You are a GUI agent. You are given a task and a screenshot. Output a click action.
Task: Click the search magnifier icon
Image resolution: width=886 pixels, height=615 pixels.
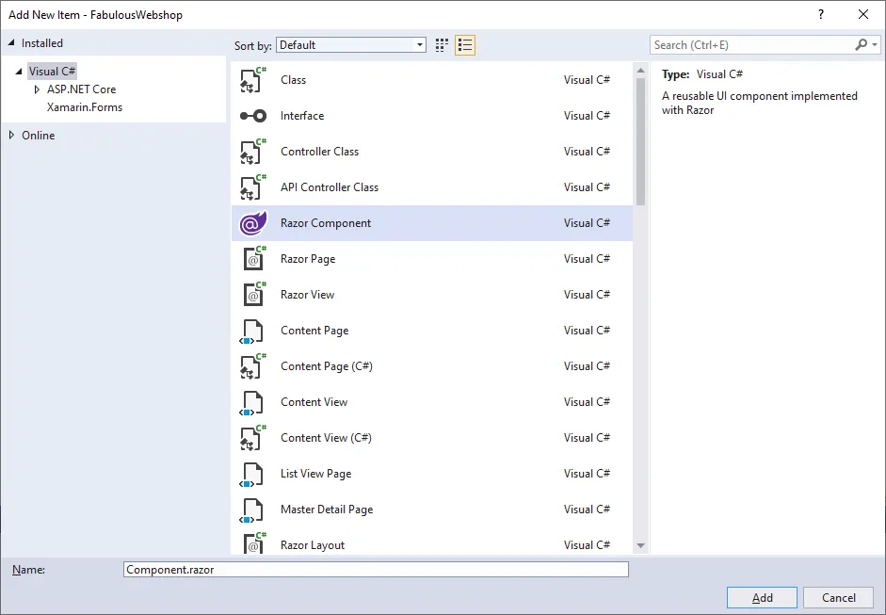tap(861, 44)
